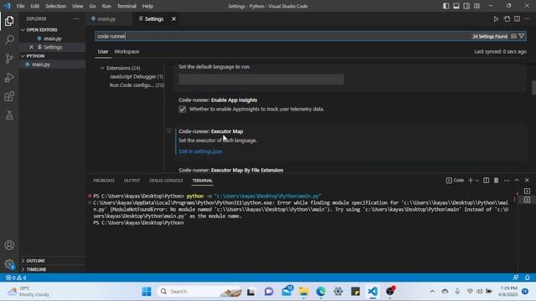Image resolution: width=536 pixels, height=301 pixels.
Task: Click the status bar notifications bell
Action: (x=528, y=278)
